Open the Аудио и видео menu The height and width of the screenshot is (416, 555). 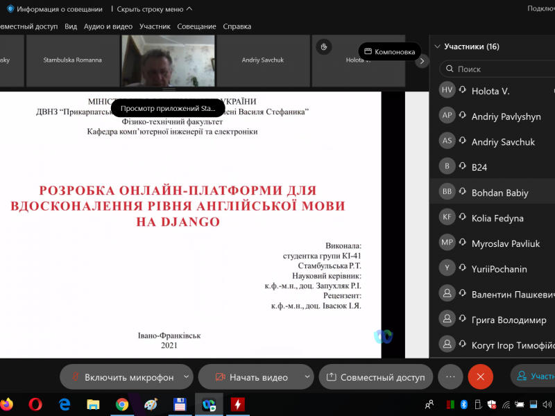point(108,26)
